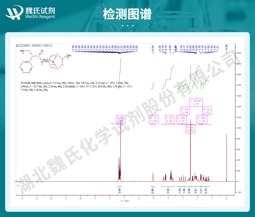Click the F (m) 2.54 multiplet box
255x217 pixels.
pos(190,129)
